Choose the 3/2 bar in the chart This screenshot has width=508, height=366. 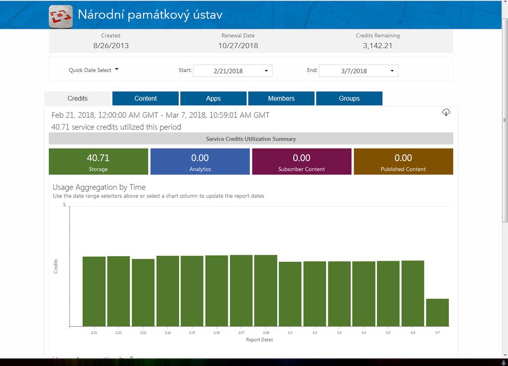(x=315, y=294)
